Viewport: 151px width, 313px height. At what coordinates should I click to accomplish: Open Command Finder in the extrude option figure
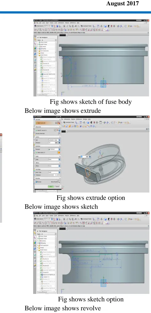pyautogui.click(x=69, y=122)
